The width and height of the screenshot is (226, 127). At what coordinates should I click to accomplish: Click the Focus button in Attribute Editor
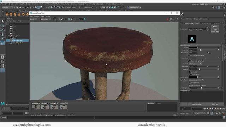tap(215, 26)
